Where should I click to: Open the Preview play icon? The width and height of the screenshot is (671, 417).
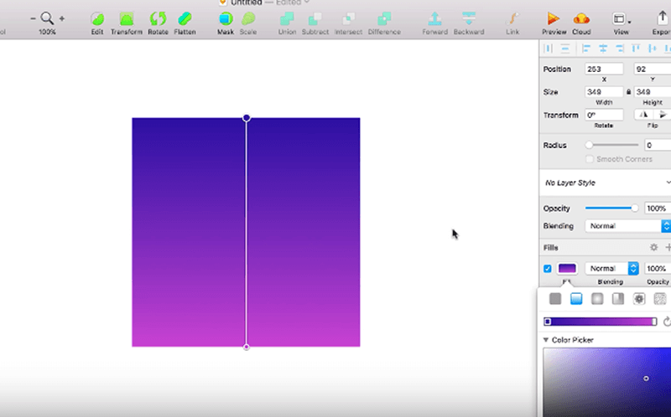point(554,18)
